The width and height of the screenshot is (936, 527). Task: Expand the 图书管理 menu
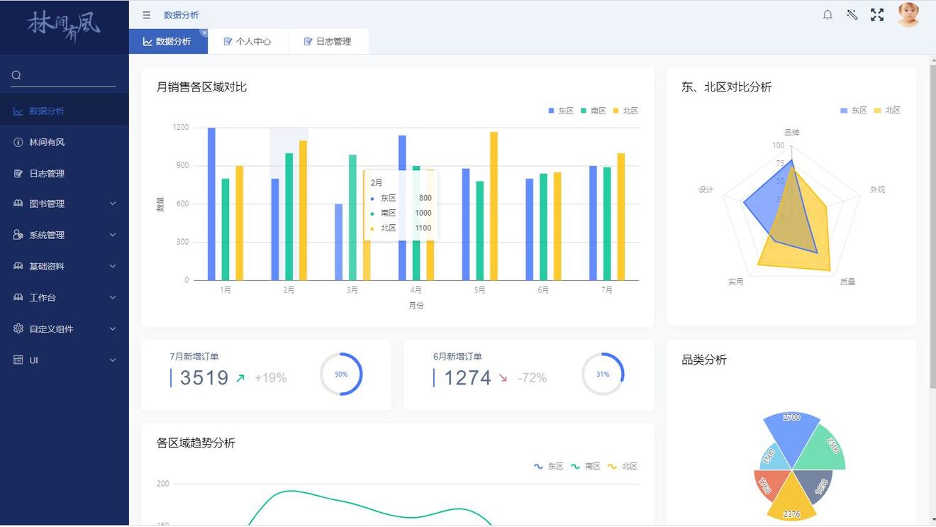(x=64, y=204)
